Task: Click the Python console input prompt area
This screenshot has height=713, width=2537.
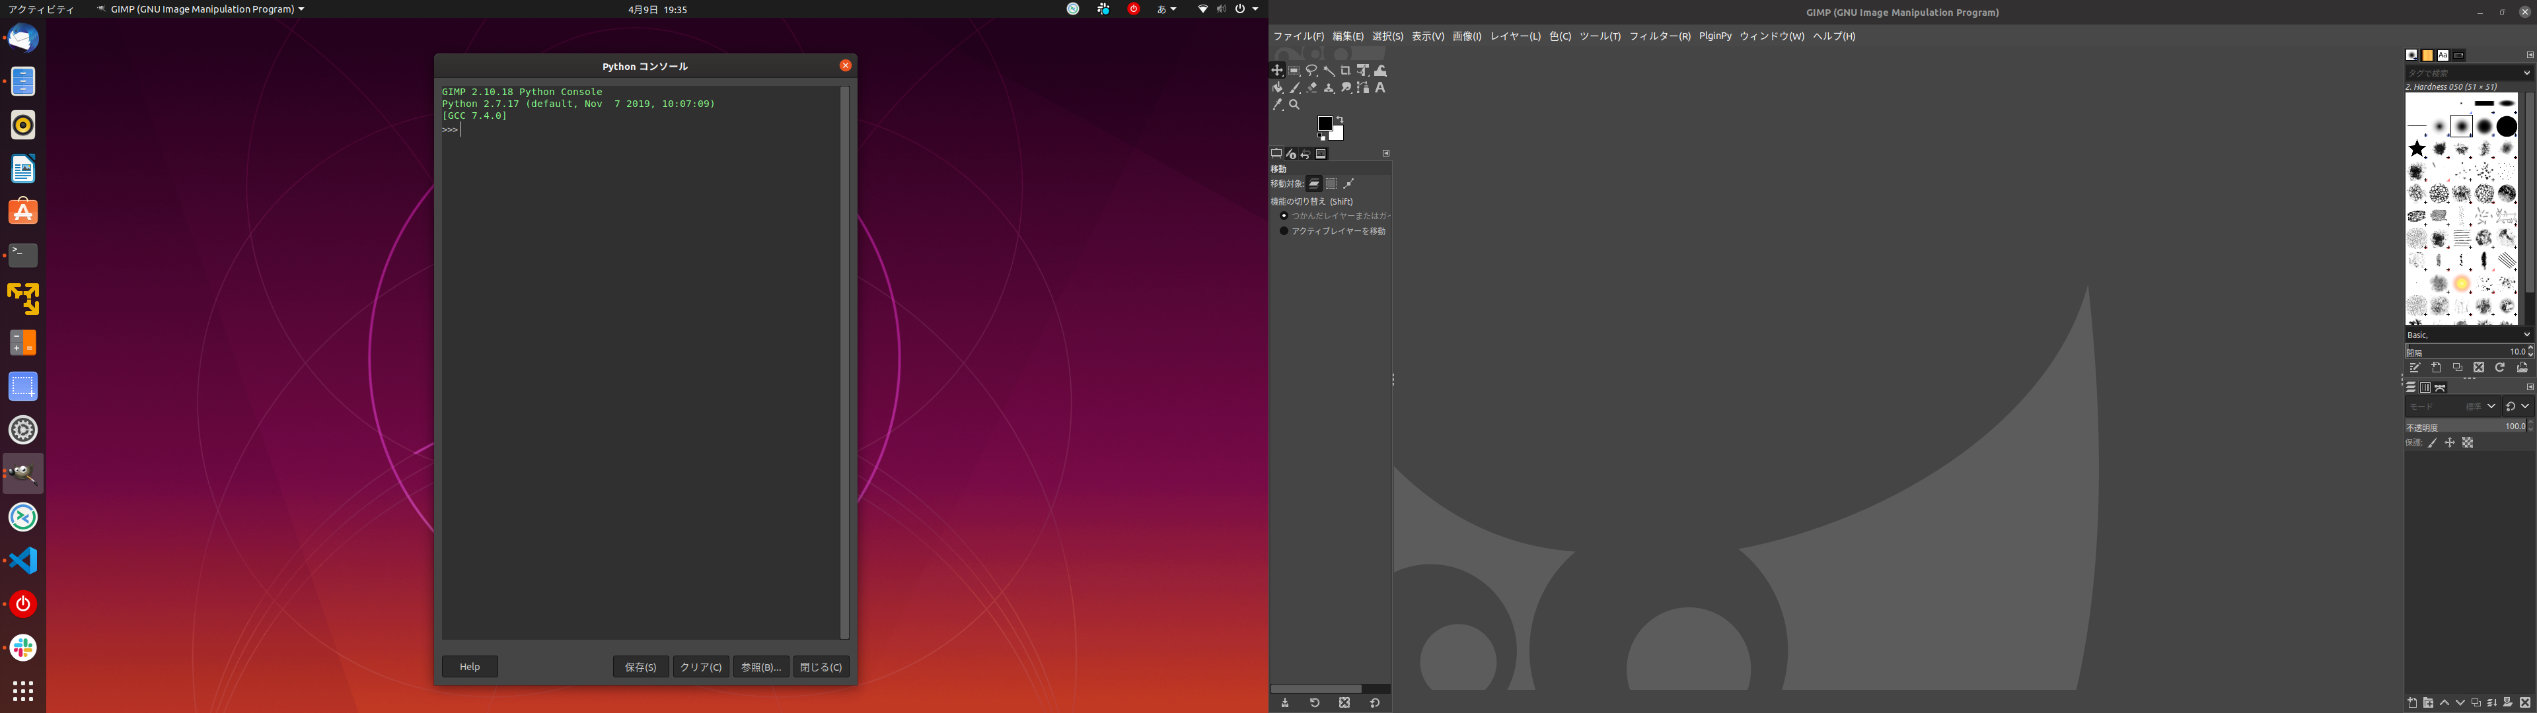Action: coord(640,130)
